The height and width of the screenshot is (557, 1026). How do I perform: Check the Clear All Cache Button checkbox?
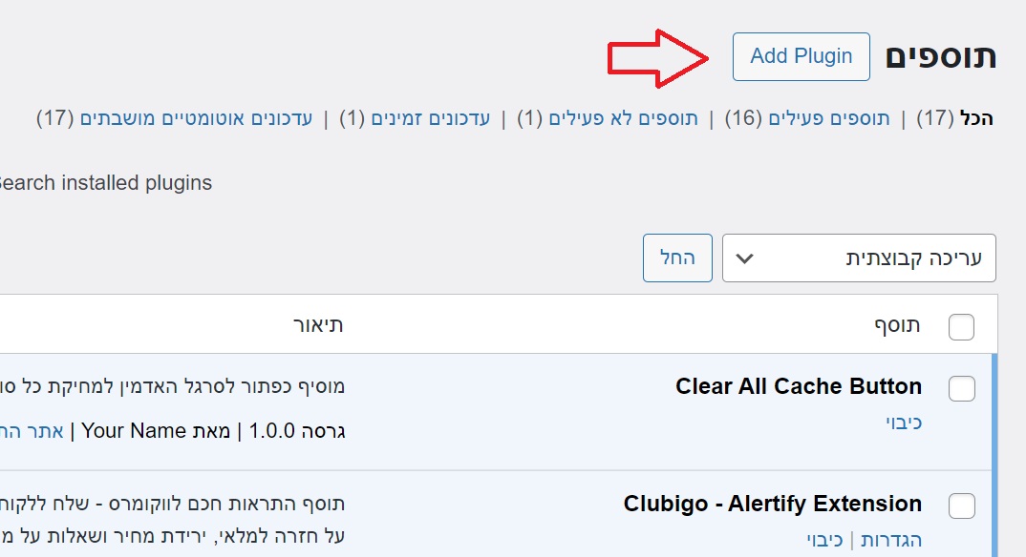click(961, 388)
